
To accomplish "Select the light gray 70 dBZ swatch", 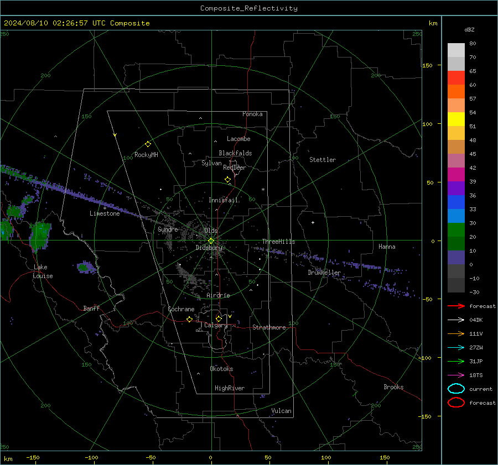I will pos(456,50).
